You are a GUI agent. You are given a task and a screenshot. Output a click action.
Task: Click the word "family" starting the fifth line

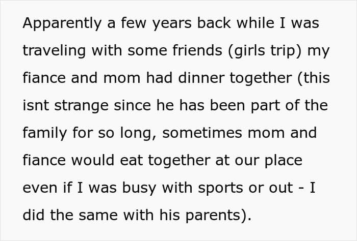[x=45, y=133]
